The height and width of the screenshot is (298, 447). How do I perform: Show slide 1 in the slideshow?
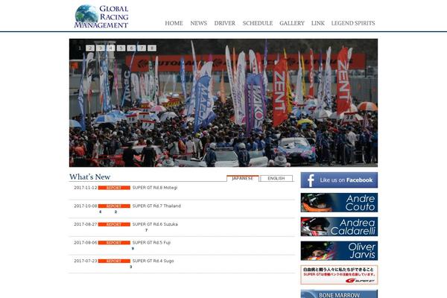click(x=80, y=48)
